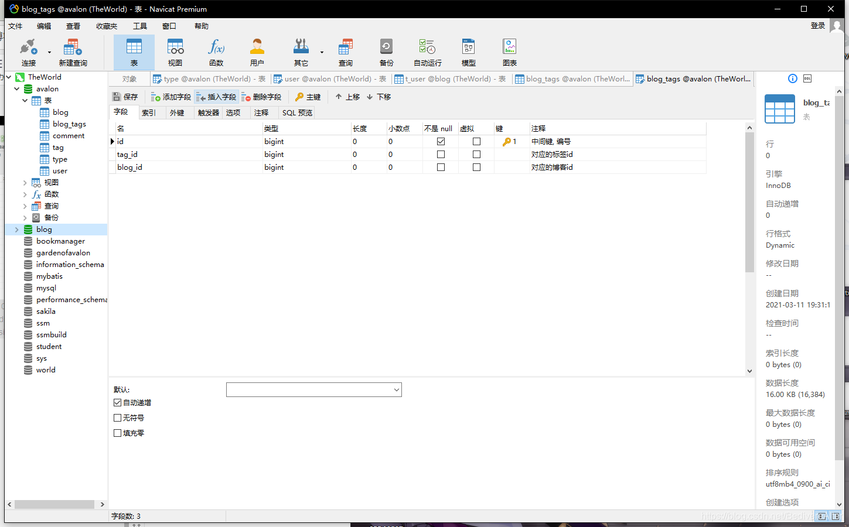
Task: Click the user avatar icon beside 登录
Action: 837,26
